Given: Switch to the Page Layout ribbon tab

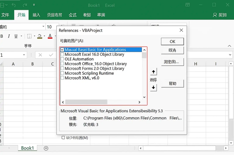Looking at the screenshot, I should point(54,15).
